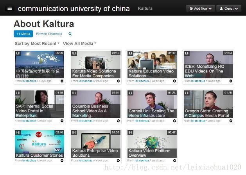Image resolution: width=246 pixels, height=175 pixels.
Task: Click film icon on Cornell Uni Scaling video
Action: pos(130,93)
